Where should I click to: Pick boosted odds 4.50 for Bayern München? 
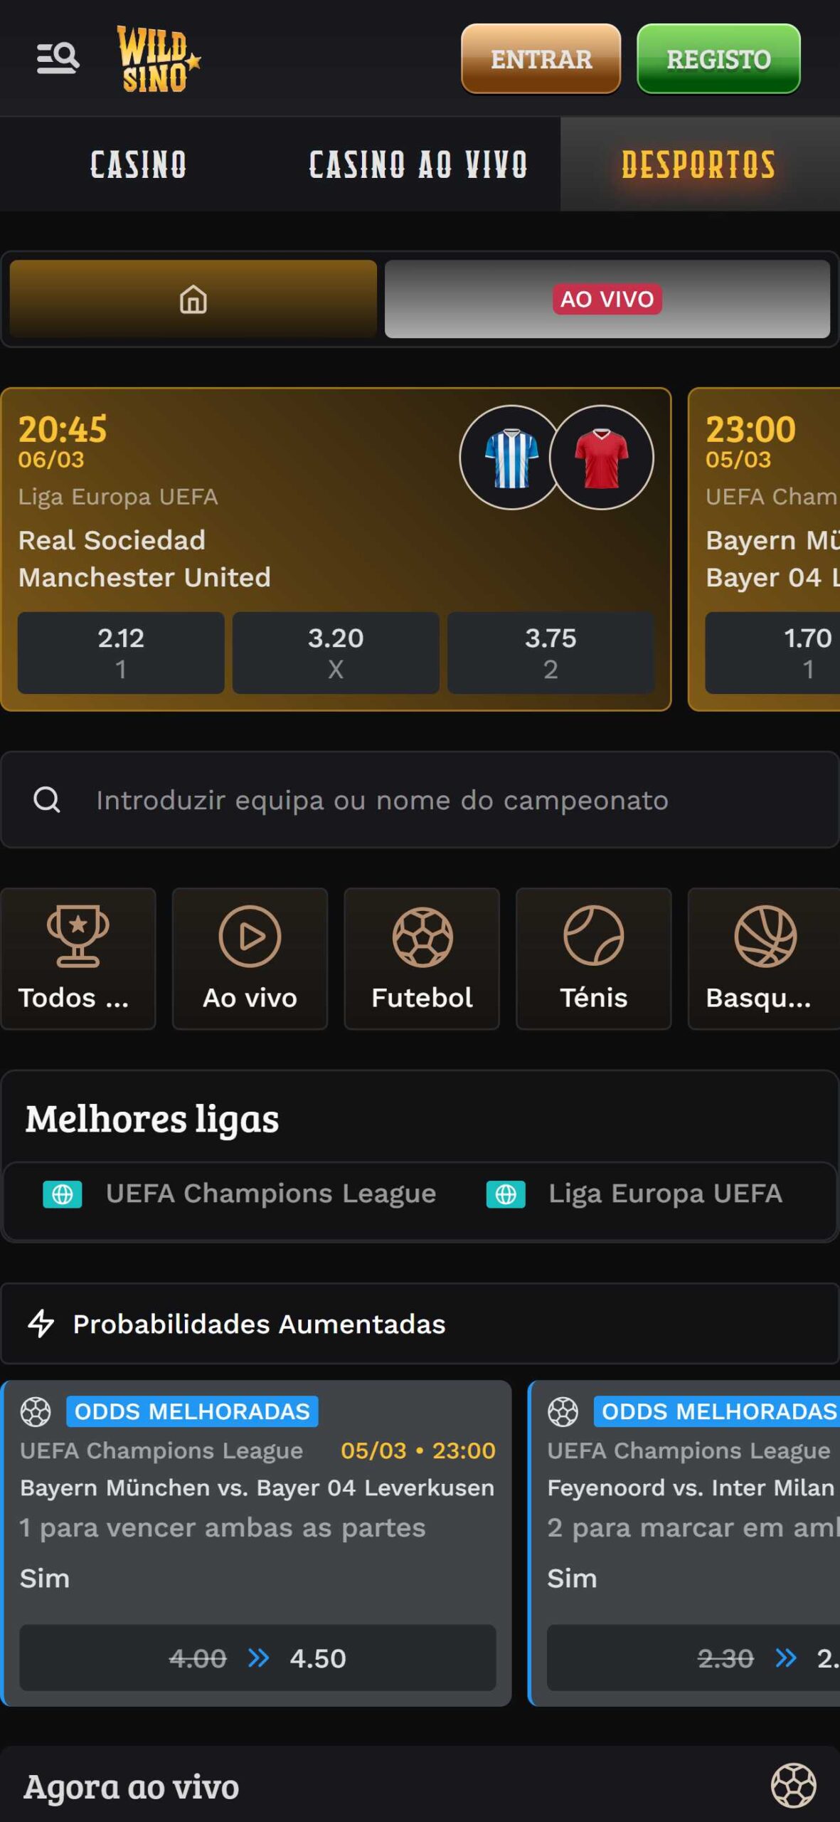(257, 1658)
